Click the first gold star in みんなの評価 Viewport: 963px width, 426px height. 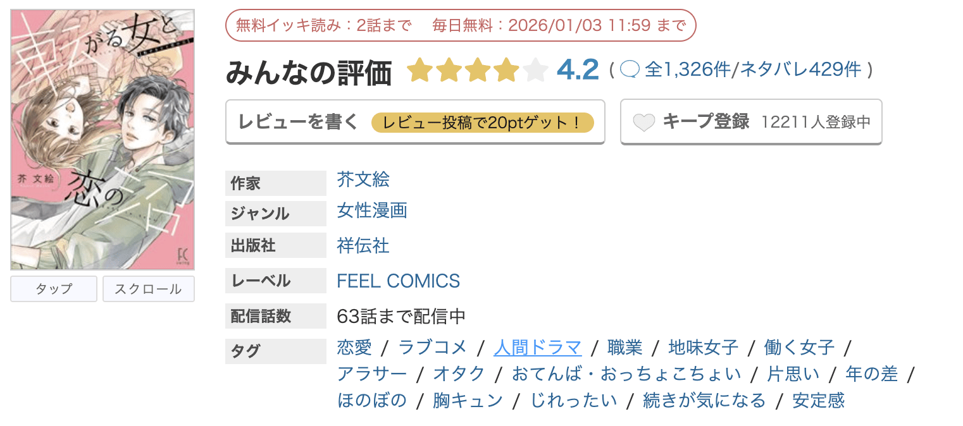coord(420,70)
